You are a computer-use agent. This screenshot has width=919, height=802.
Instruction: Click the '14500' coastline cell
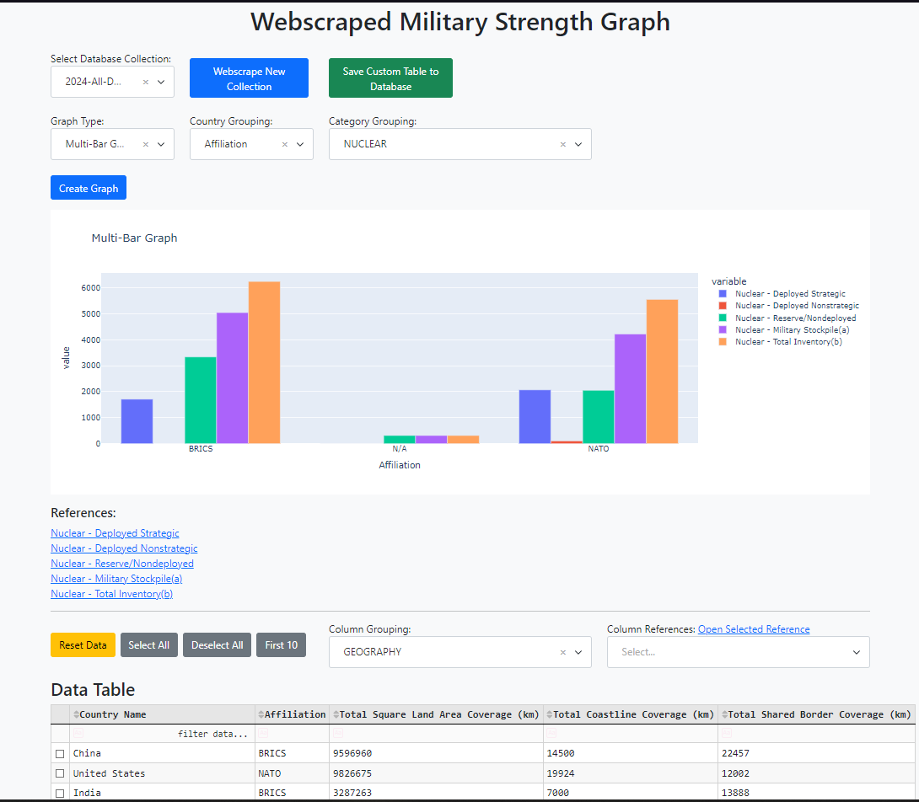631,753
